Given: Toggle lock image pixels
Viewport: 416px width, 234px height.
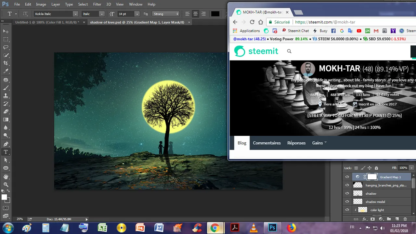Looking at the screenshot, I should pos(363,168).
